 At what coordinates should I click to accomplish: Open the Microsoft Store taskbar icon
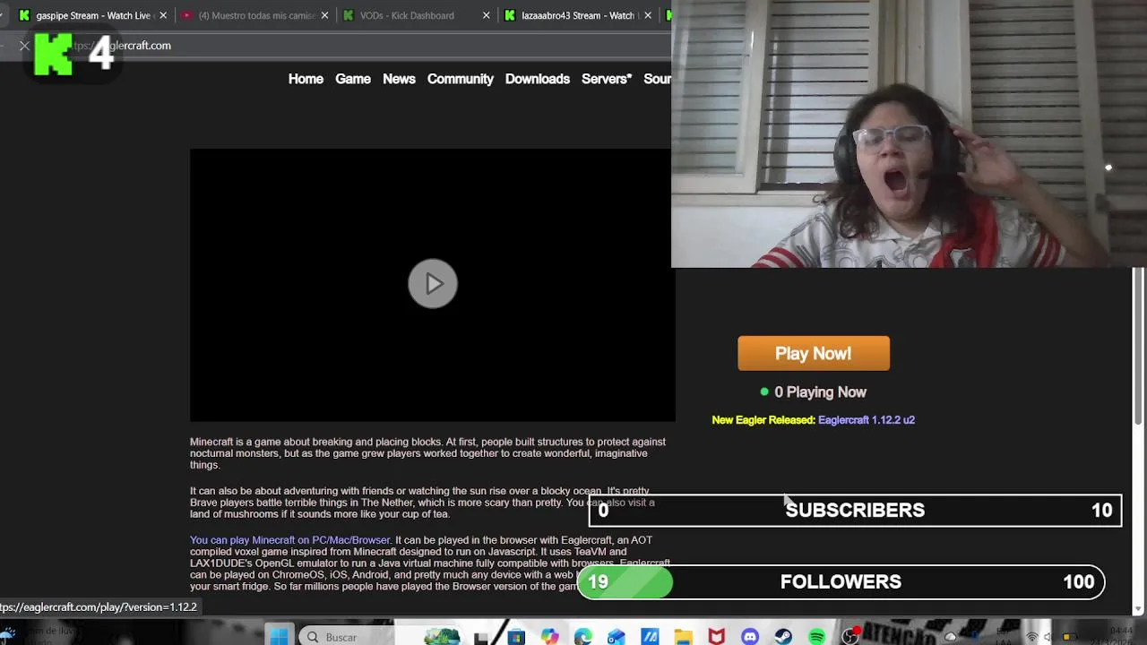[x=516, y=637]
